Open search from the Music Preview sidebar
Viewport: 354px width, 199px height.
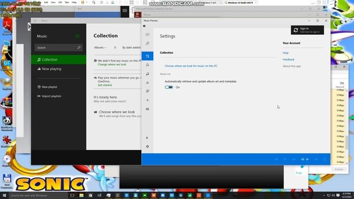coord(148,43)
